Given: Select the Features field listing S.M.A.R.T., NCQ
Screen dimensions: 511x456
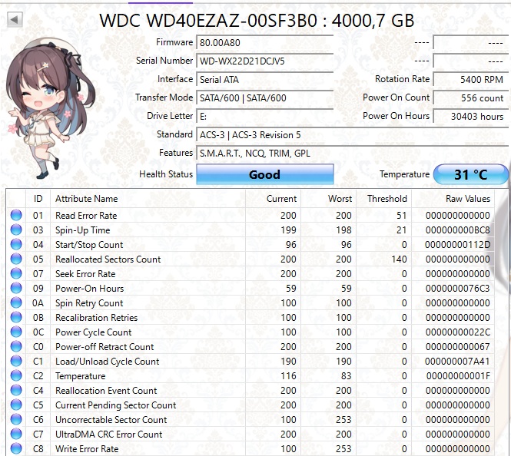Looking at the screenshot, I should point(352,154).
